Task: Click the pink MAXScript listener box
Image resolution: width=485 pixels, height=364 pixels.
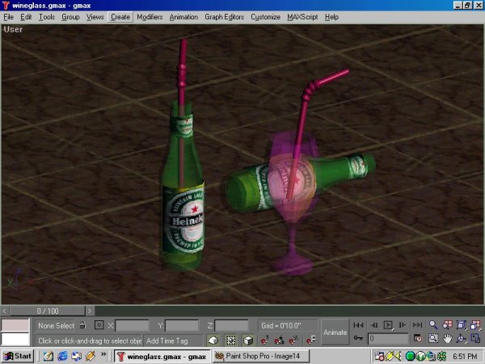Action: [15, 324]
